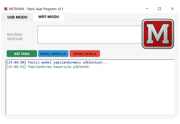
Task: Switch to the USB MODU tab
Action: [x=17, y=17]
